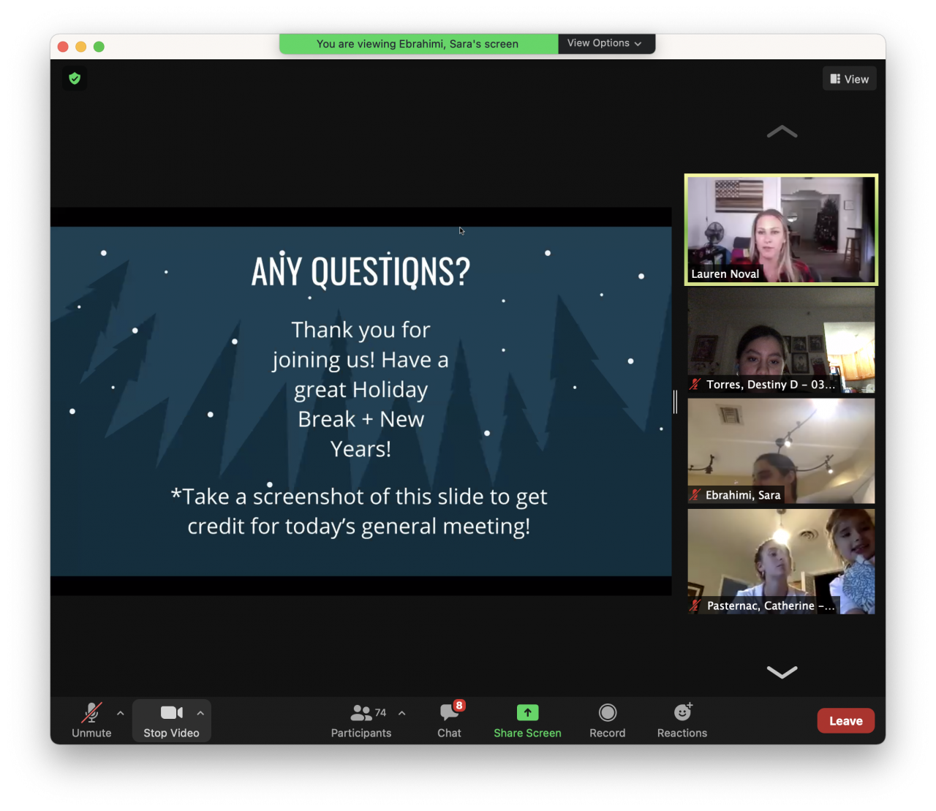This screenshot has height=811, width=936.
Task: Select Ebrahimi, Sara video thumbnail
Action: click(781, 450)
